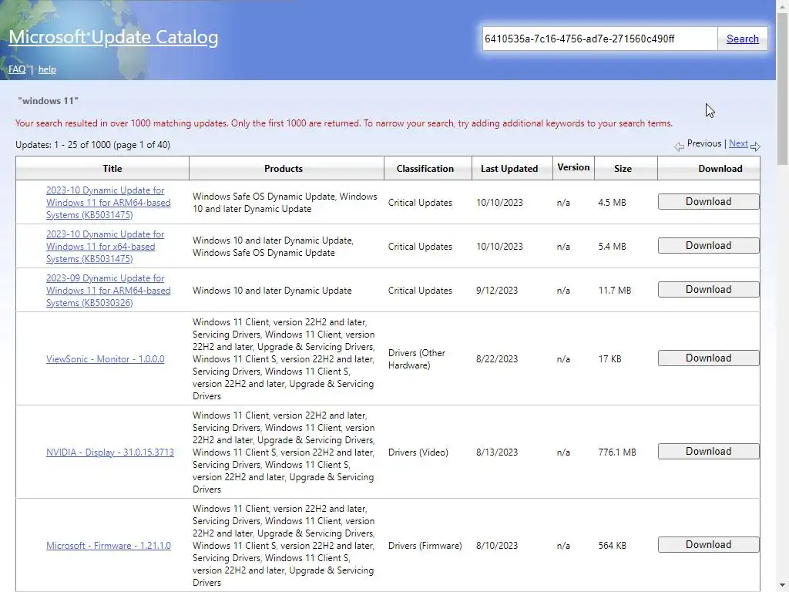This screenshot has width=789, height=592.
Task: Open 2023-09 Dynamic Update ARM64 KB5030326 link
Action: pos(108,291)
